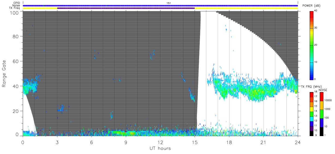Click the 'Range Gate' axis label

(x=4, y=73)
